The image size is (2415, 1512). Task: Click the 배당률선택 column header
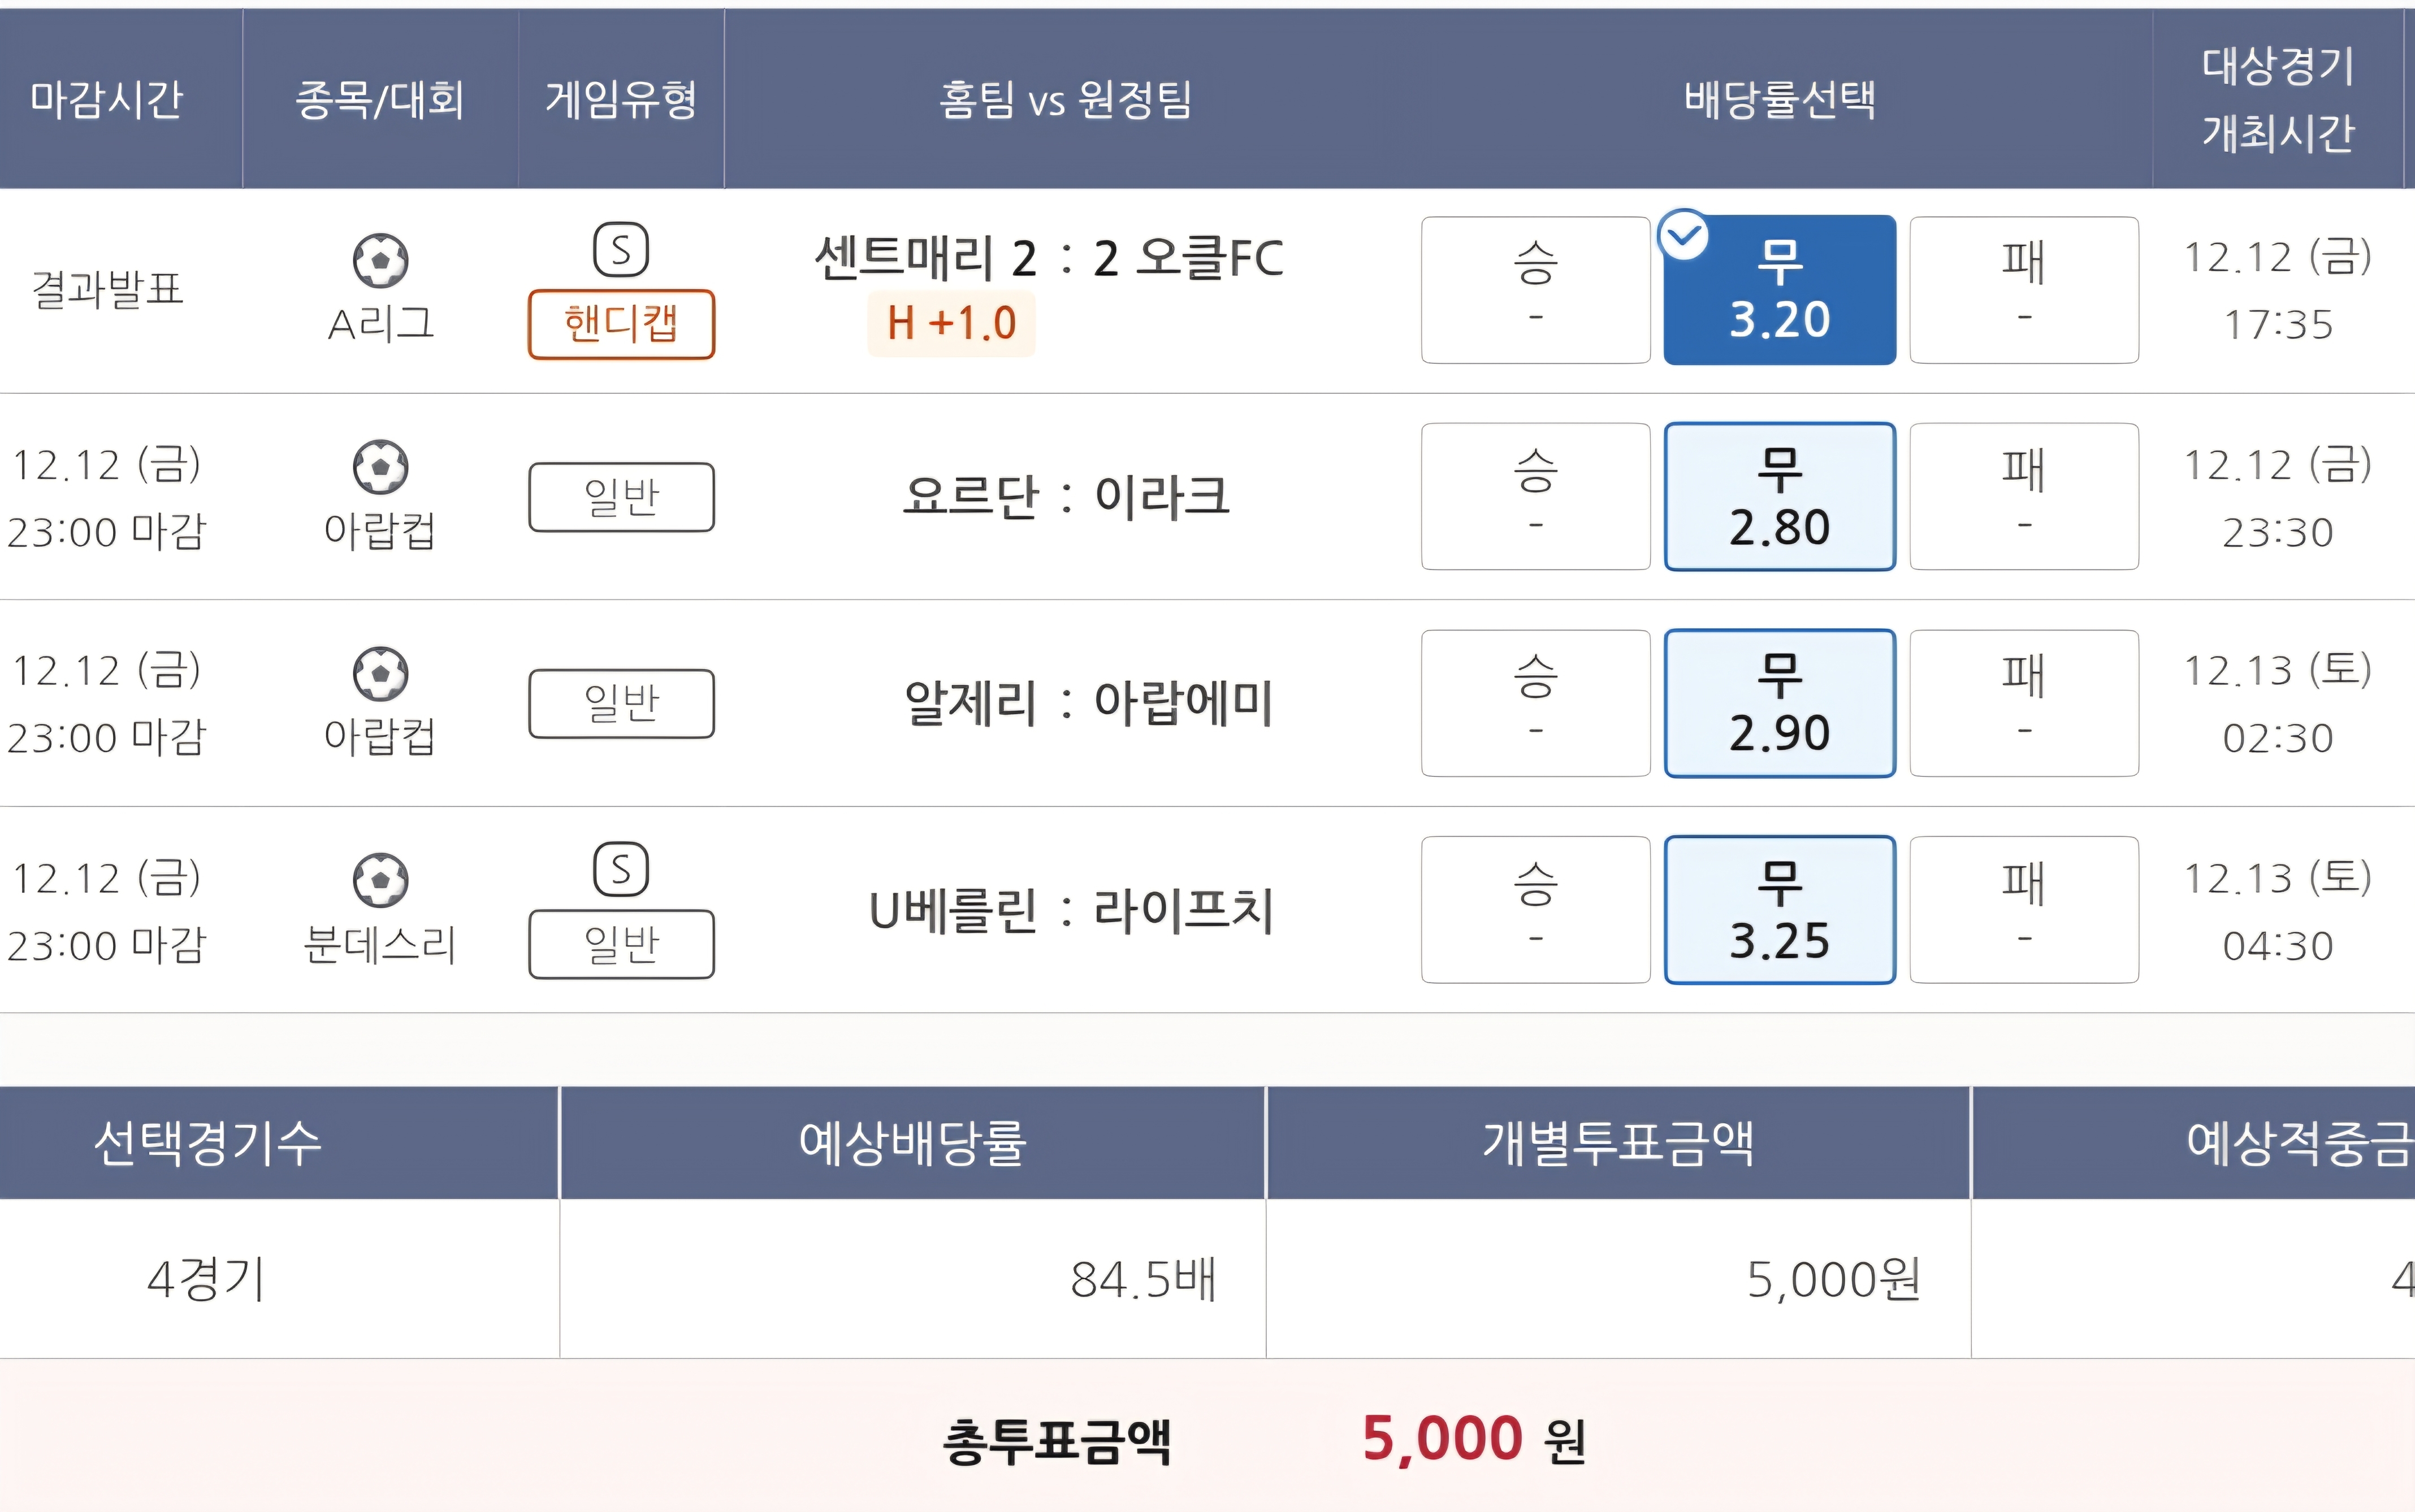[1780, 99]
